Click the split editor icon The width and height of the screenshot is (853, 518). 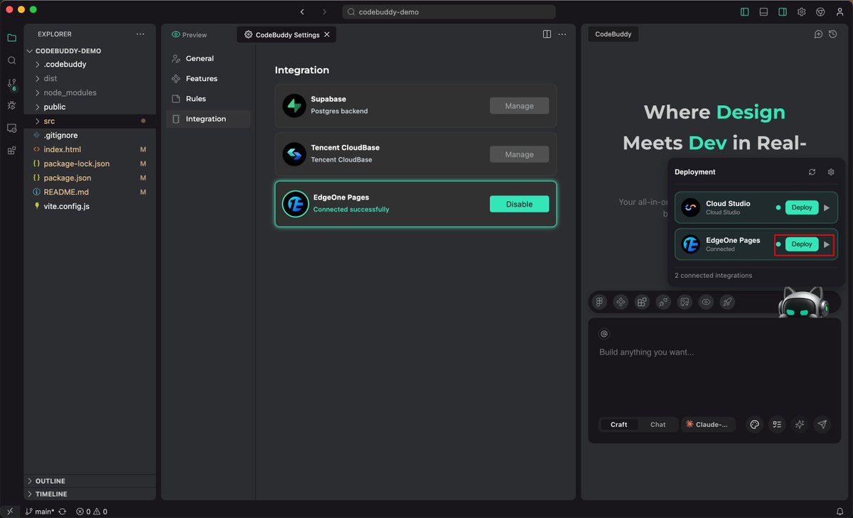pyautogui.click(x=547, y=34)
